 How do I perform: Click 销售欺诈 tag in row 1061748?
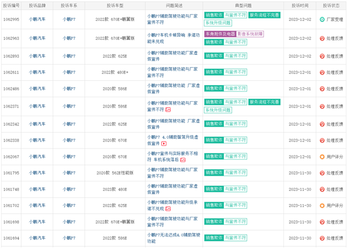click(x=214, y=189)
